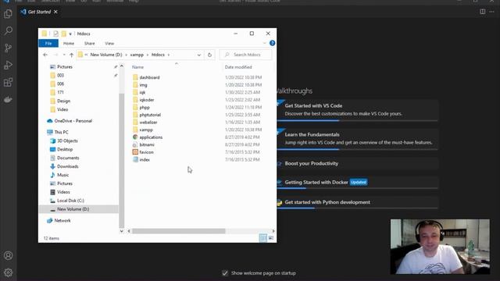Screen dimensions: 500x281
Task: Open the File ribbon tab
Action: tap(48, 44)
